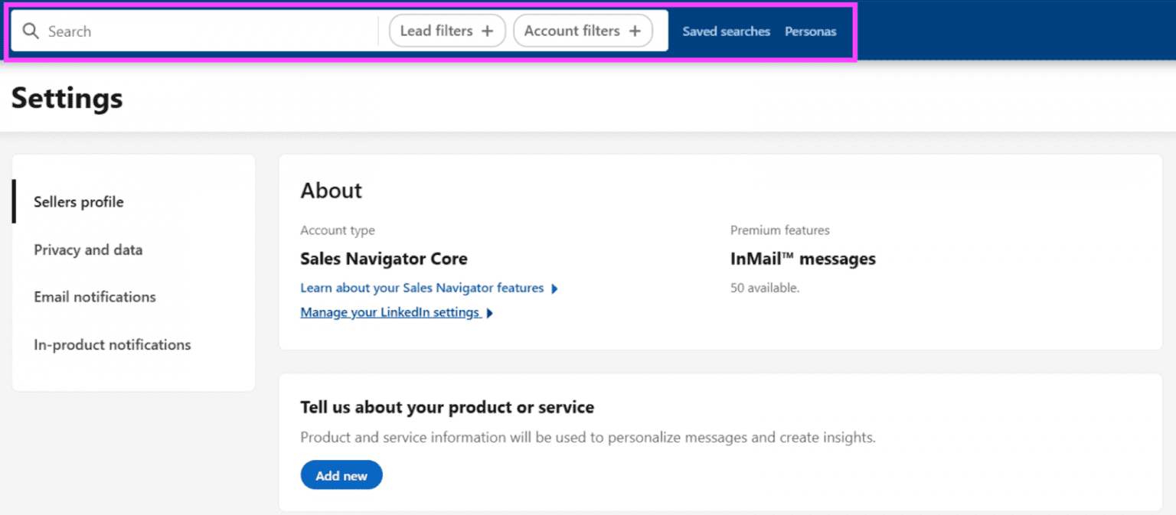Open Learn about your Sales Navigator features
This screenshot has width=1176, height=515.
(422, 288)
